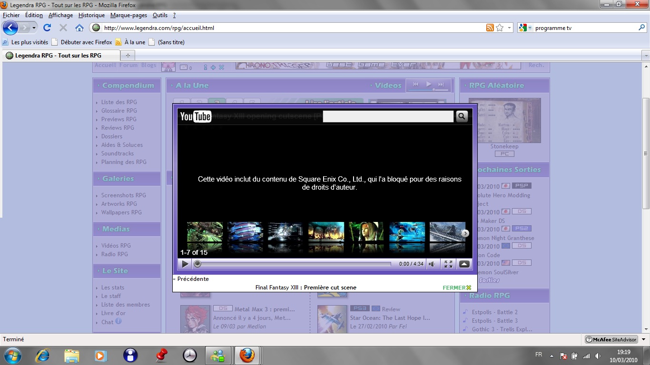Skip to next track in site radio player

point(441,84)
